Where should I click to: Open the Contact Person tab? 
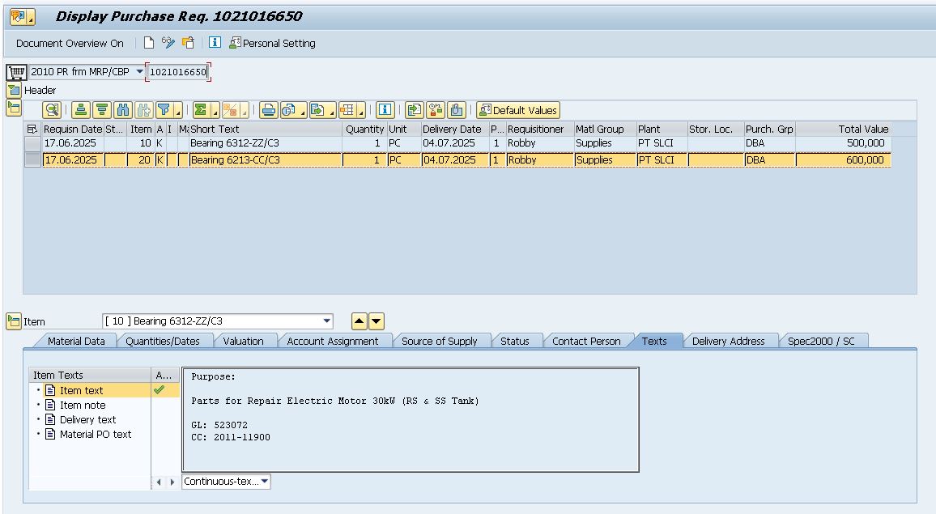click(586, 341)
